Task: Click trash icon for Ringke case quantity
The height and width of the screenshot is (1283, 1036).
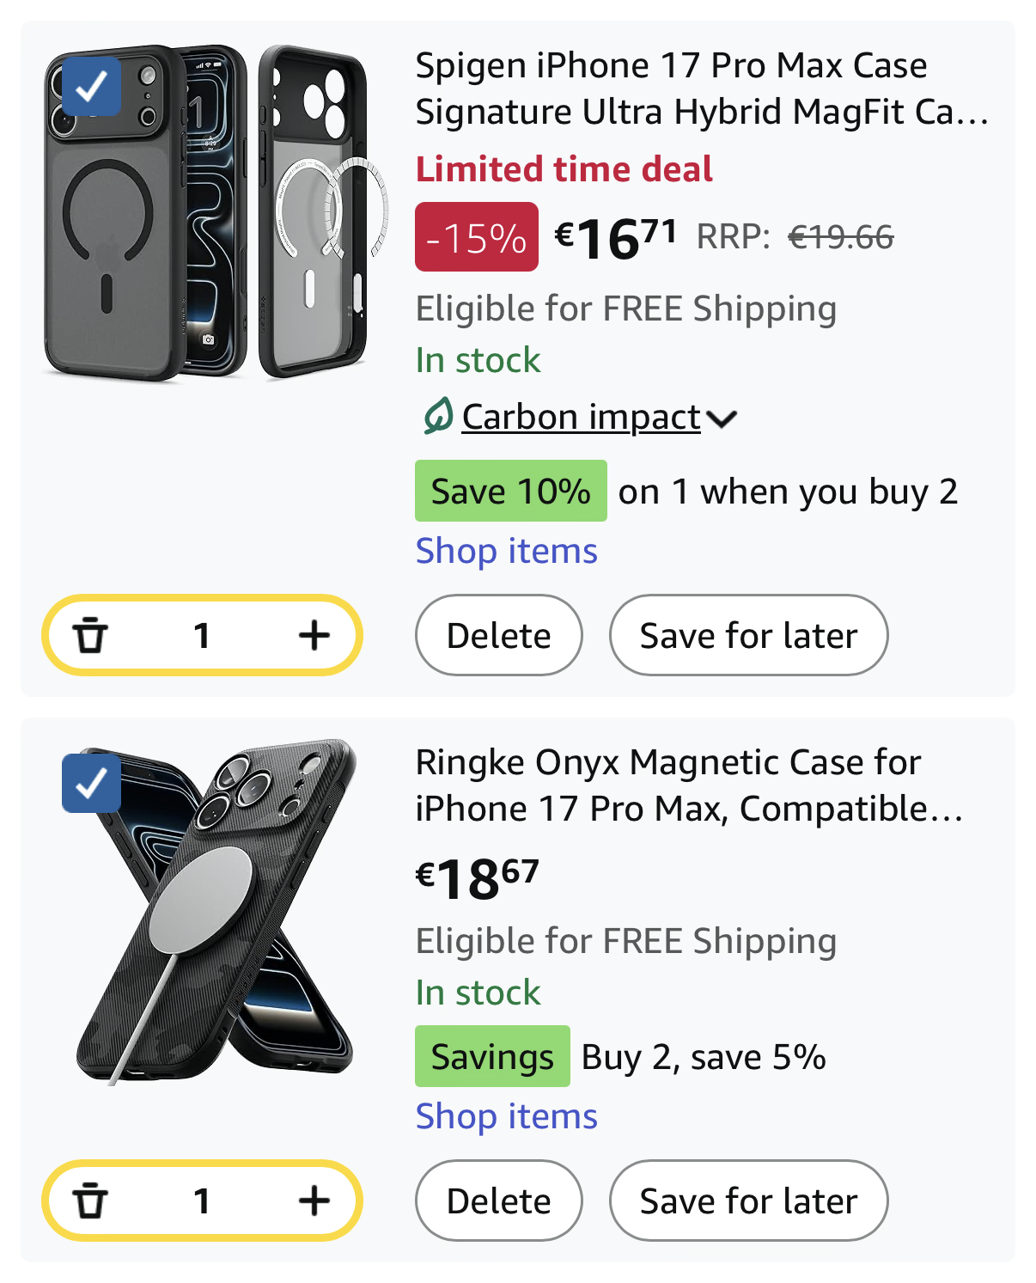Action: [x=90, y=1201]
